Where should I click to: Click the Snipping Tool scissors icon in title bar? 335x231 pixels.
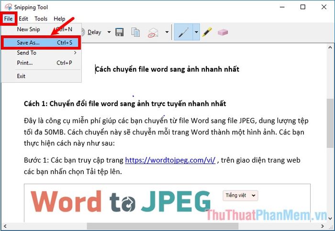tap(8, 7)
